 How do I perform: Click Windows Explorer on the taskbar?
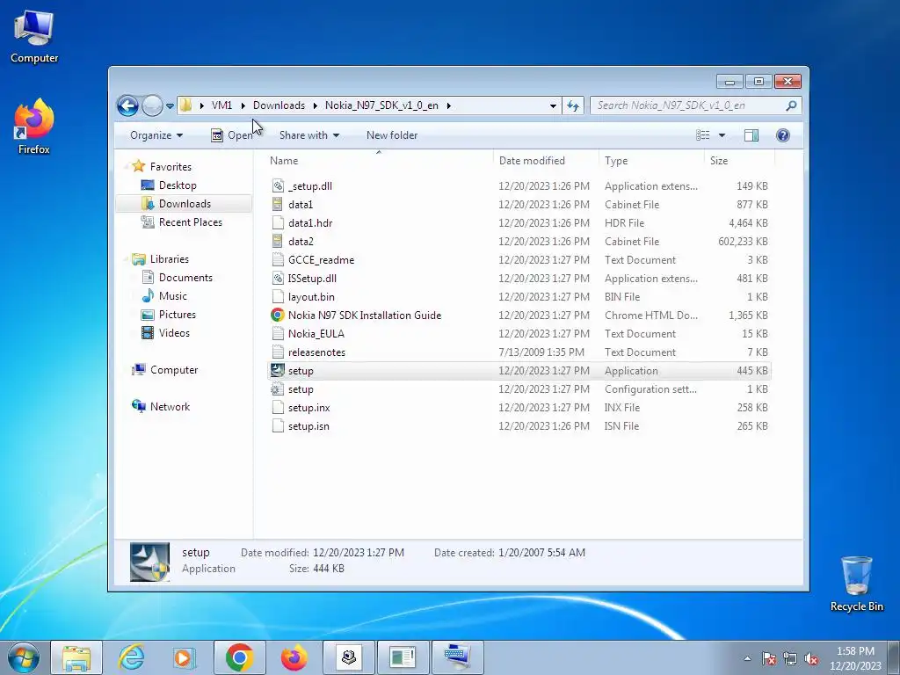point(76,657)
